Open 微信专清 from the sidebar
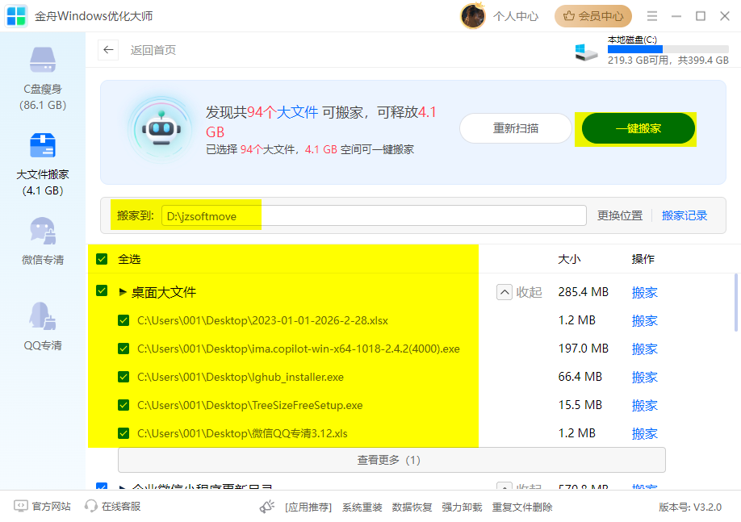Viewport: 741px width, 522px height. tap(41, 234)
